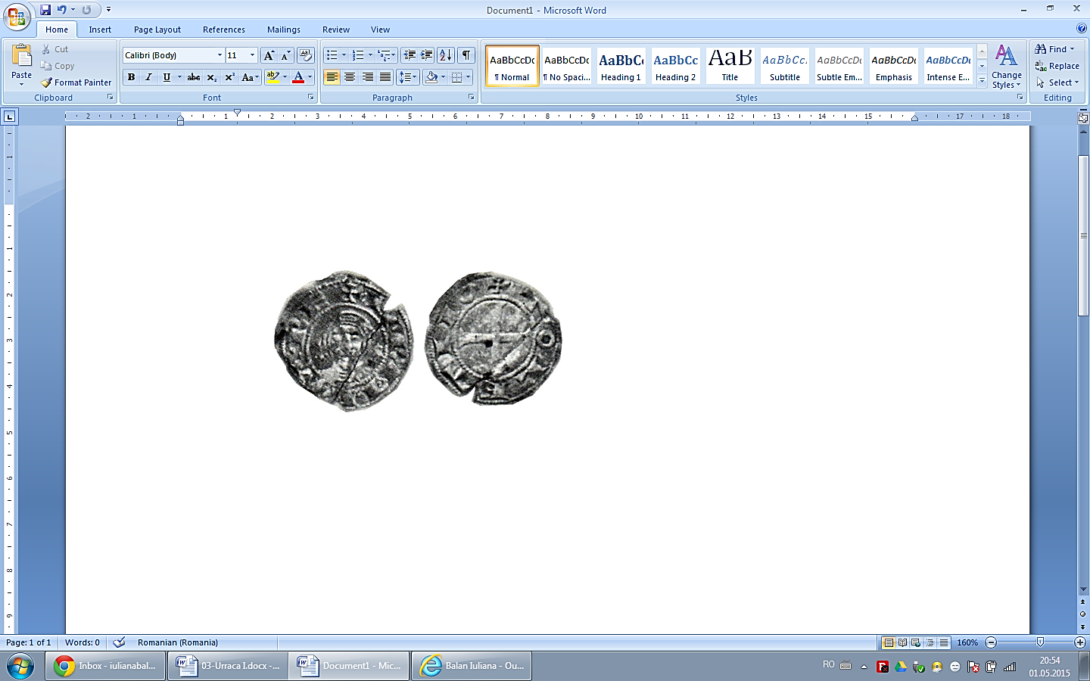Apply the Heading 1 style
Viewport: 1090px width, 681px height.
[x=621, y=66]
